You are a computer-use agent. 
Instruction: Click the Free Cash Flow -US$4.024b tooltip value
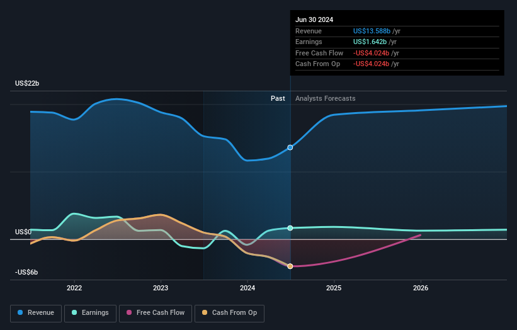pos(372,53)
